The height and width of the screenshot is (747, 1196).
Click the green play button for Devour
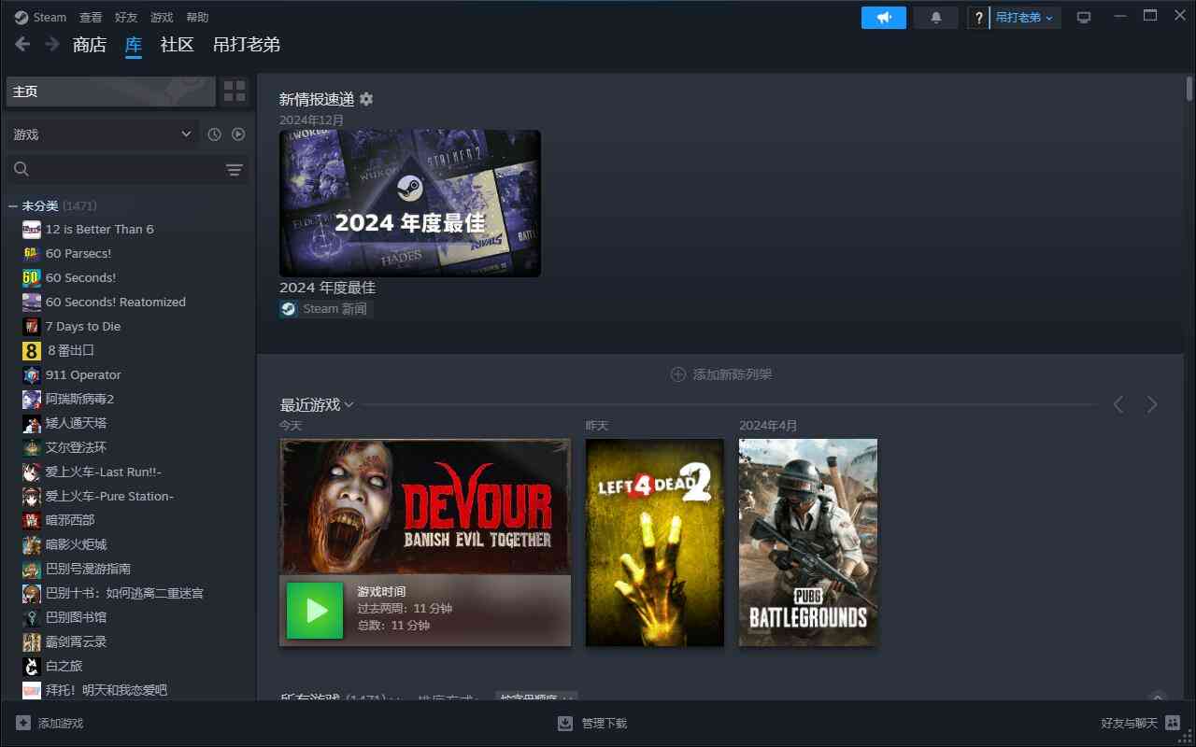[x=315, y=611]
